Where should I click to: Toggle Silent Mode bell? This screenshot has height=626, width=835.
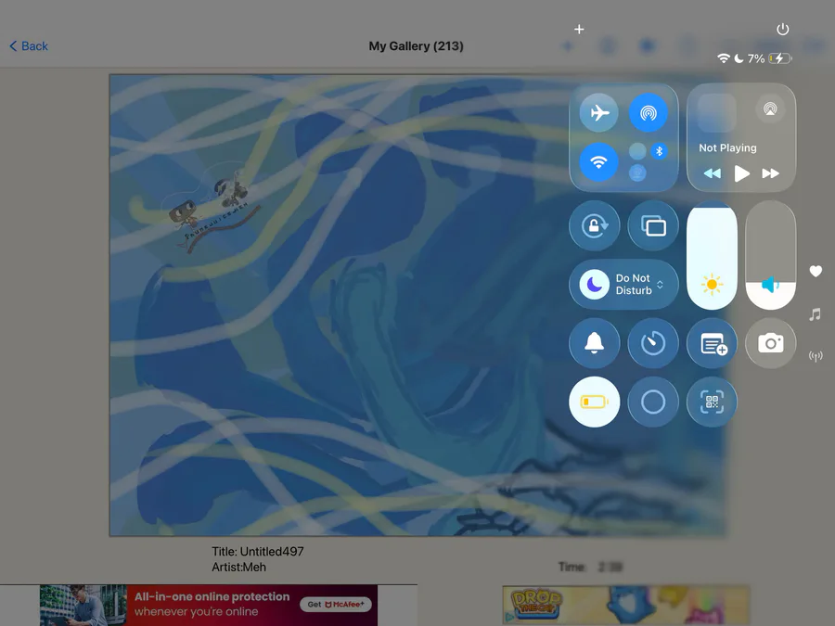[595, 343]
